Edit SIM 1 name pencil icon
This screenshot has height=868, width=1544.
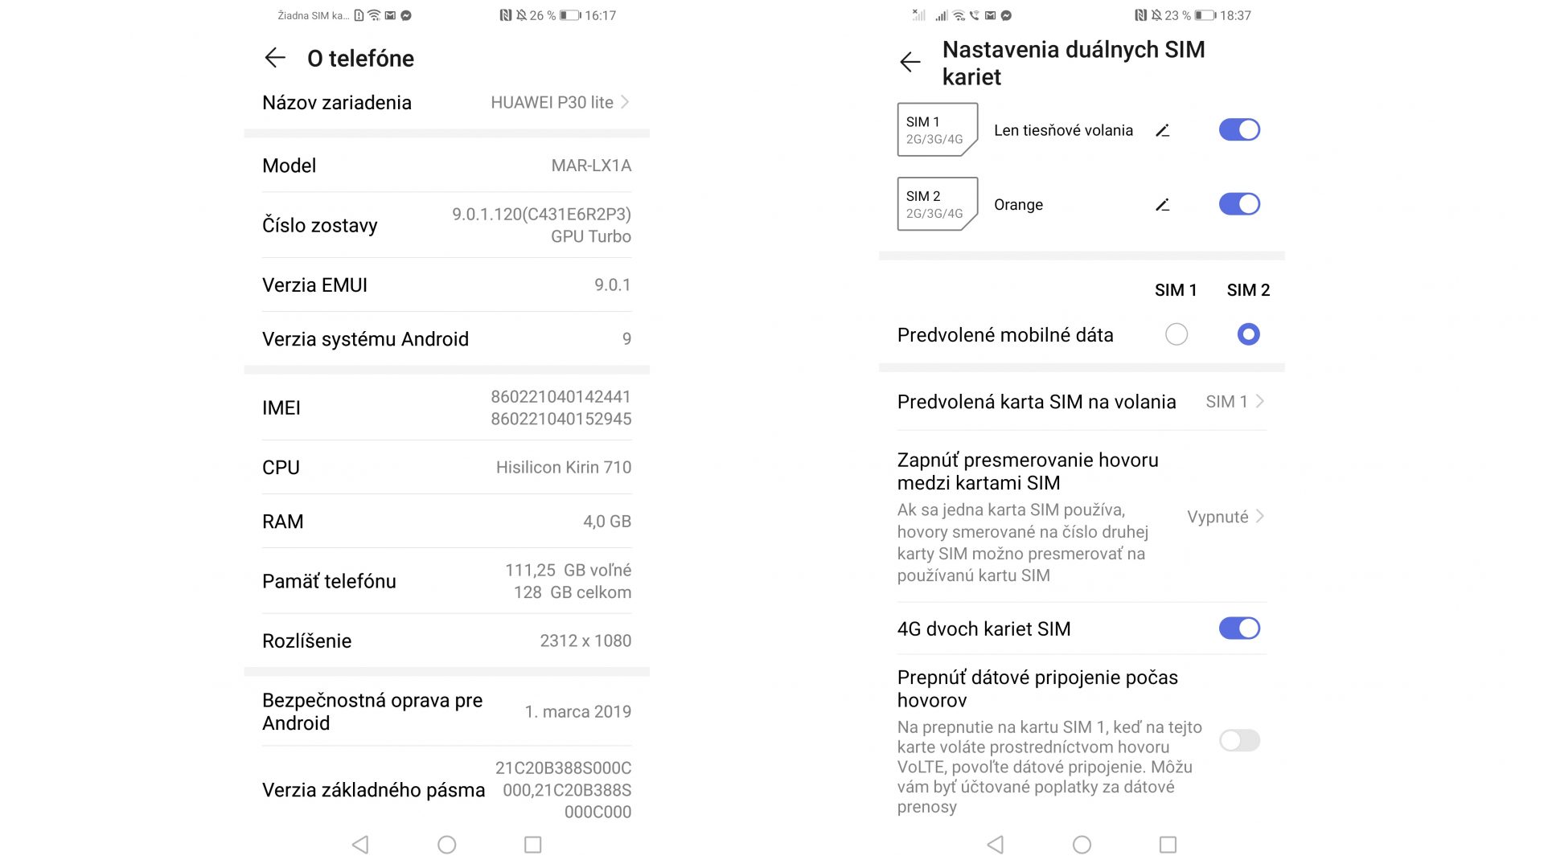(x=1162, y=130)
